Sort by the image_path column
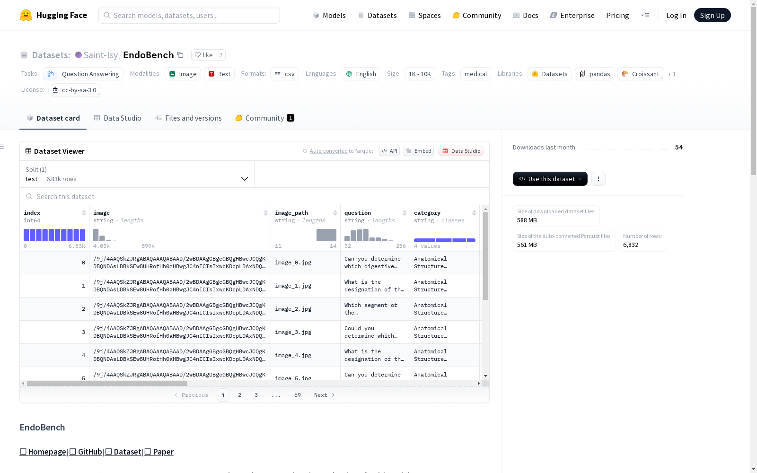The height and width of the screenshot is (473, 757). click(335, 213)
